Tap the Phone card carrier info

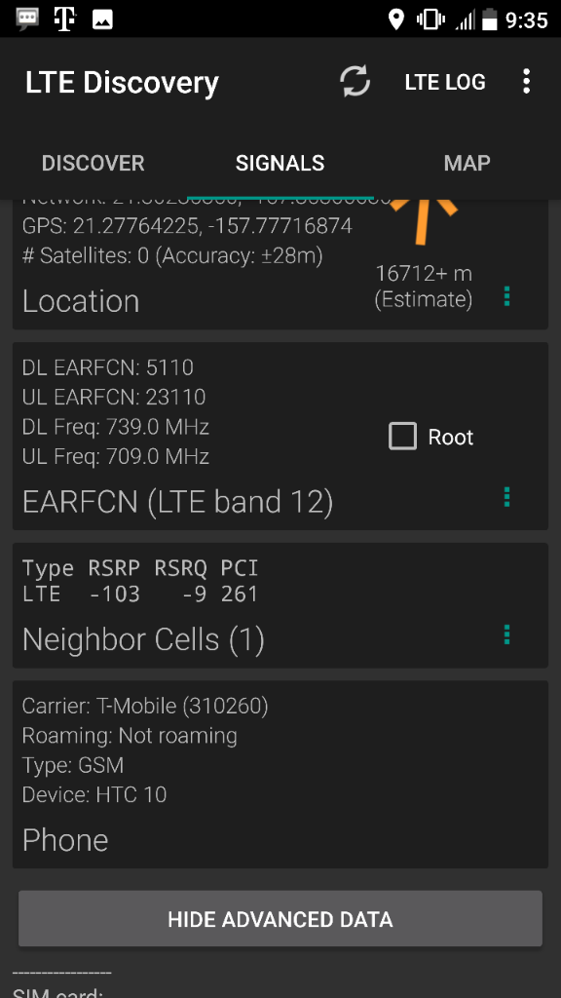click(145, 706)
